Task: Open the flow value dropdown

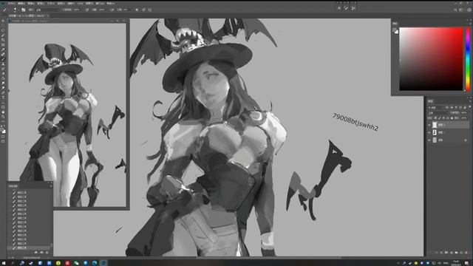Action: 103,10
